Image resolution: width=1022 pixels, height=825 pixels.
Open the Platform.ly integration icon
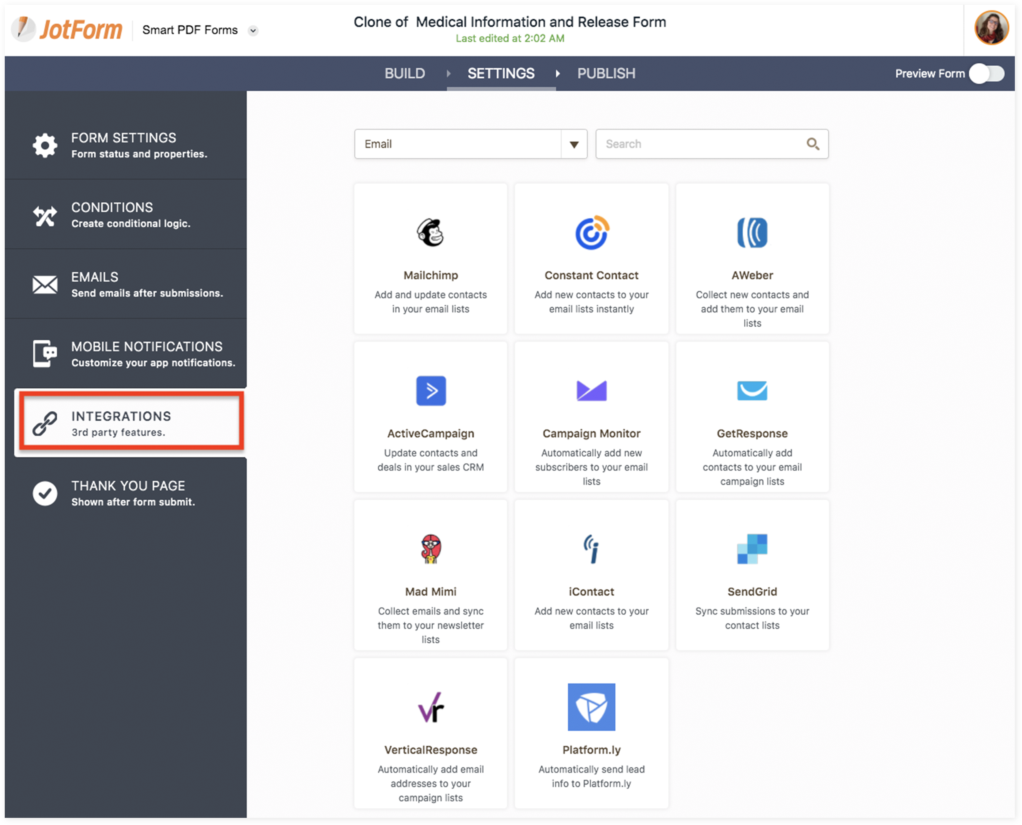click(x=592, y=707)
